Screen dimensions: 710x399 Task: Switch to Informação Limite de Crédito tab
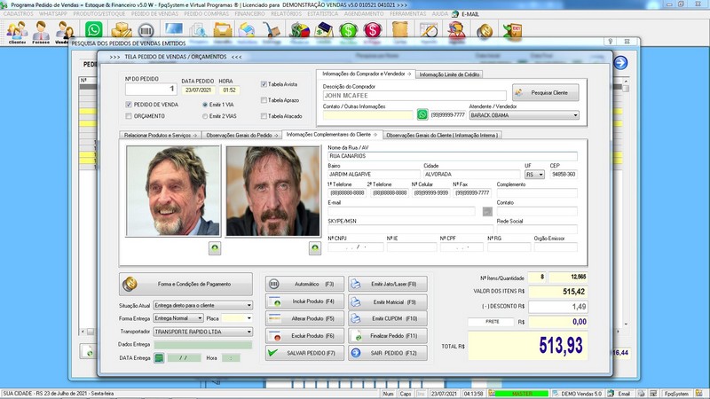pos(449,74)
